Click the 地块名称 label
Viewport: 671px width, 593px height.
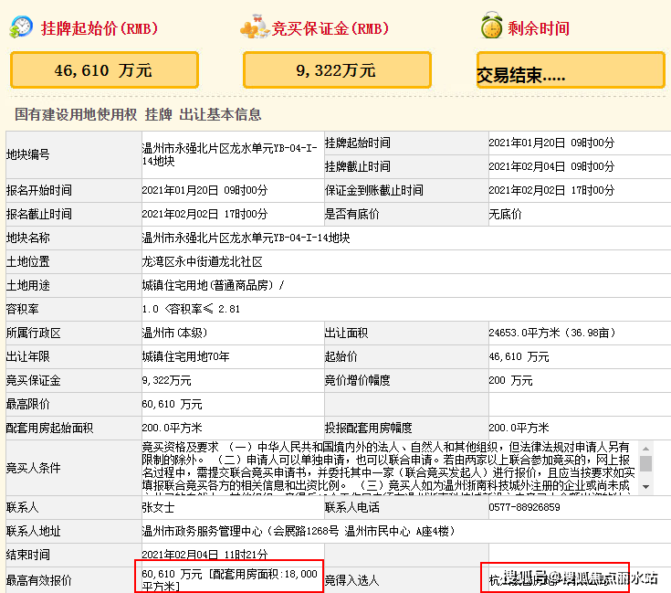click(x=27, y=238)
